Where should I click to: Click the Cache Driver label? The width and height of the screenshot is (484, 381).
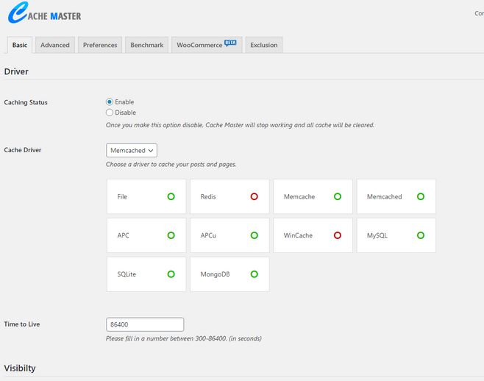point(23,150)
